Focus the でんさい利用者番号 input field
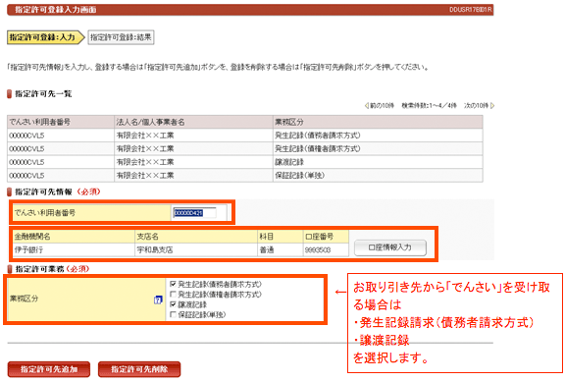565x382 pixels. tap(194, 213)
